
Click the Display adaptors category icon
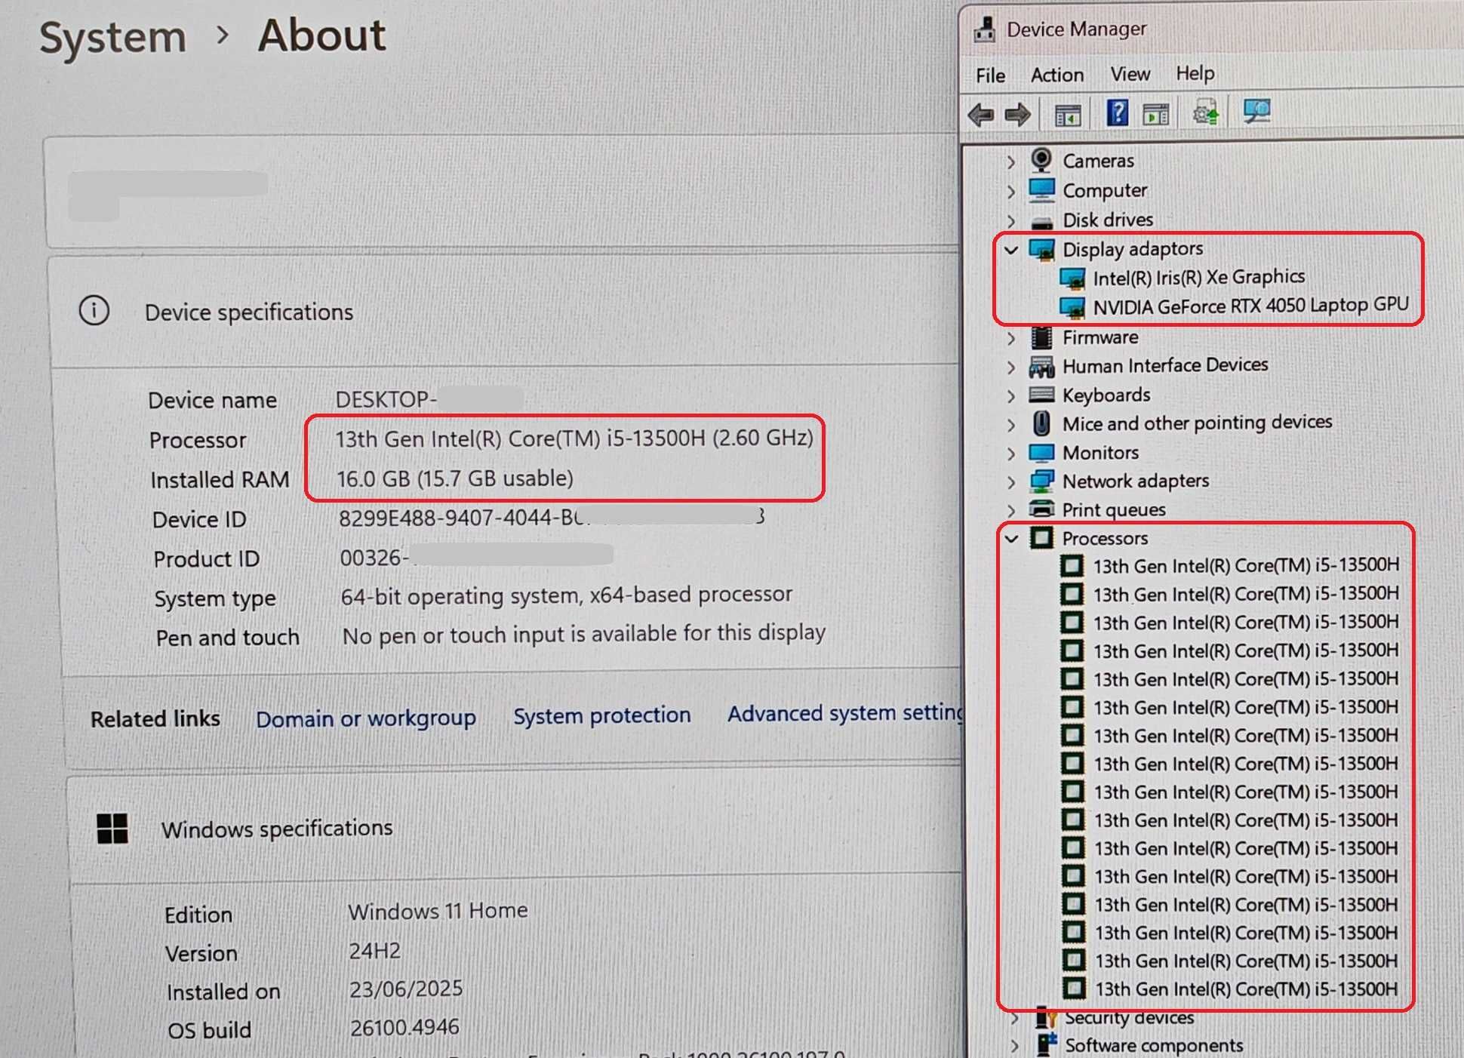(1042, 249)
